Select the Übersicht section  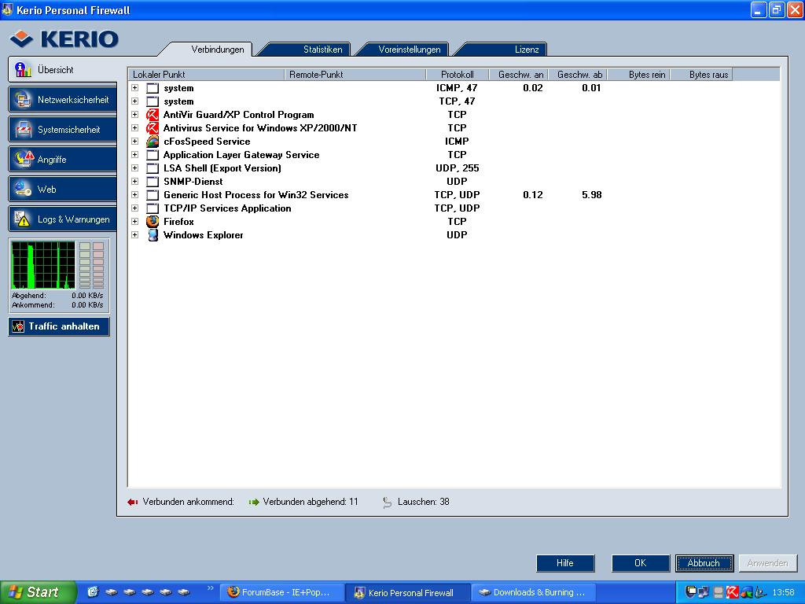pos(63,69)
